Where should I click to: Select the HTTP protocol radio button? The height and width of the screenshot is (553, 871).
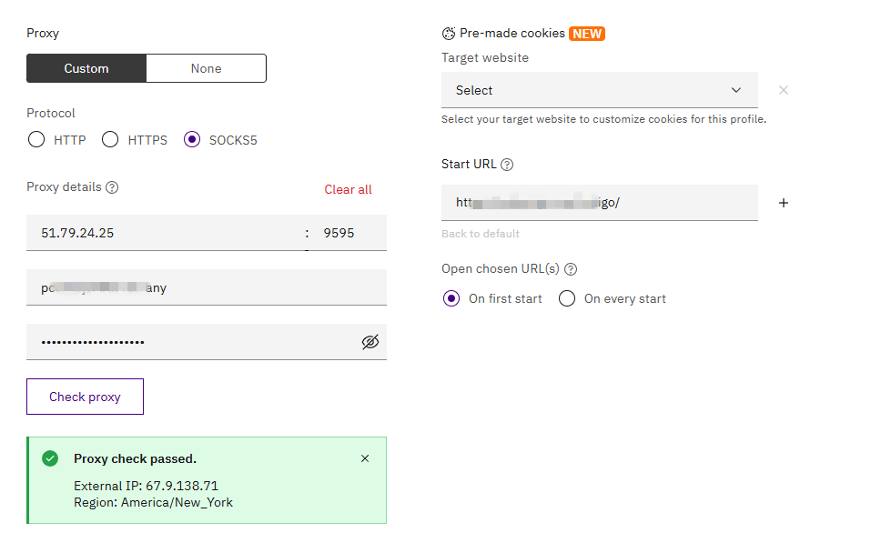[36, 140]
